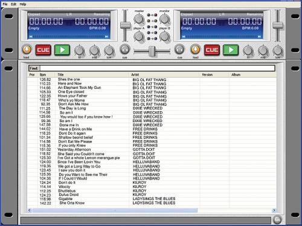Sort the track list by the Title column
Screen dimensions: 302x226
click(x=92, y=75)
